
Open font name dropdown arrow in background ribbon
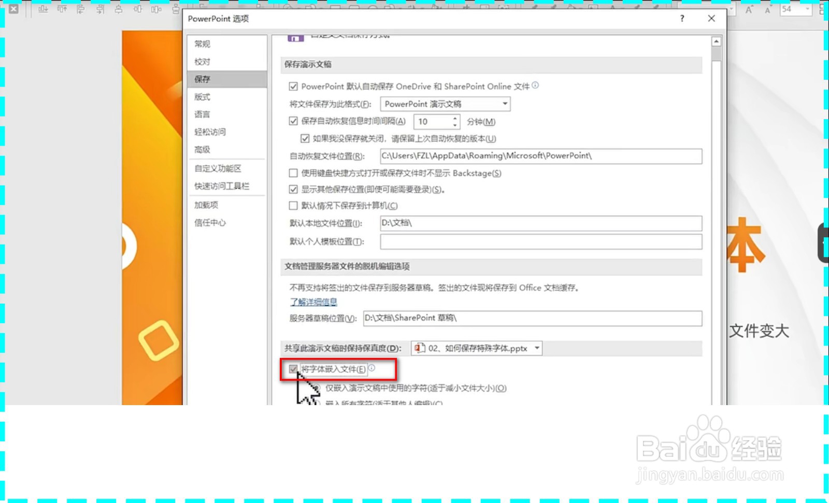pos(731,9)
